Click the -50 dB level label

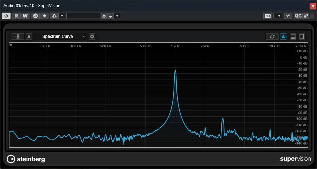302,88
